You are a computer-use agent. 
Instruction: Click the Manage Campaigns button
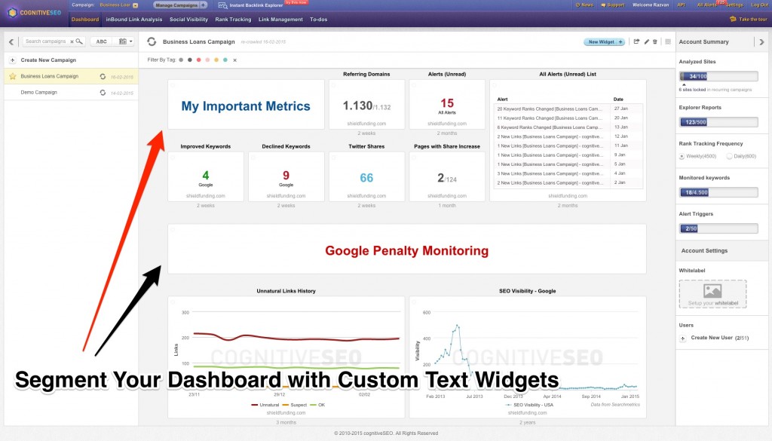(x=177, y=5)
